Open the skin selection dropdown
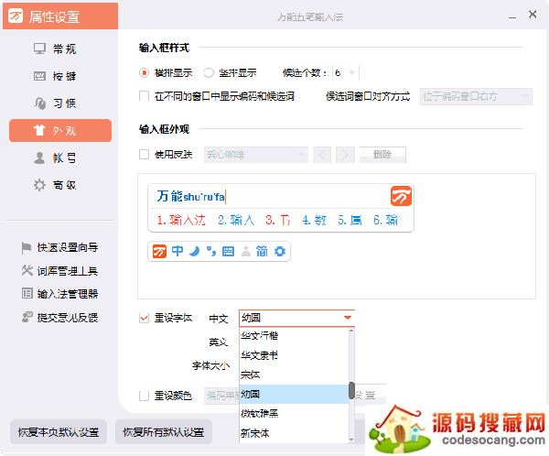 coord(256,155)
